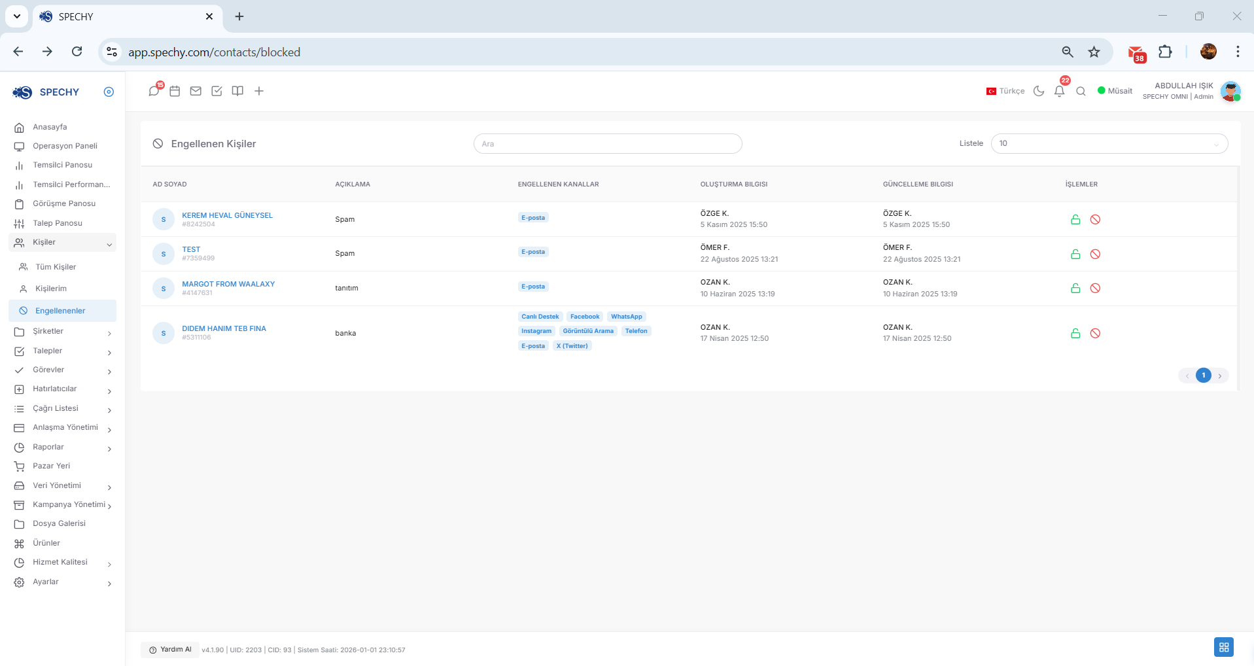1254x666 pixels.
Task: Reload page with browser refresh button
Action: point(77,52)
